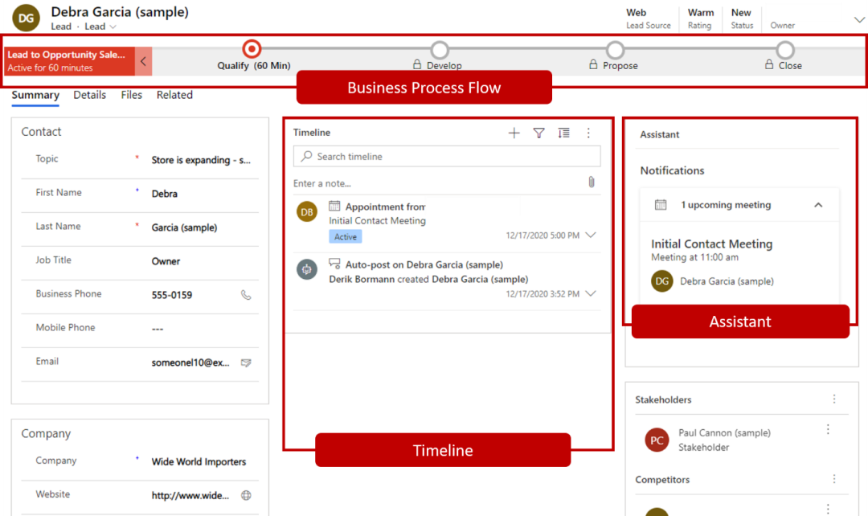The height and width of the screenshot is (516, 868).
Task: Expand the Initial Contact Meeting appointment chevron
Action: pos(592,235)
